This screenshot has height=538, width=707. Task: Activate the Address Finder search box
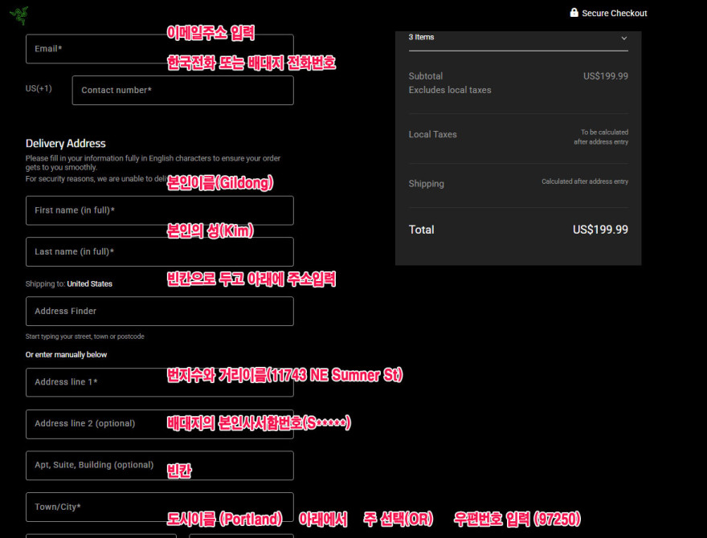click(x=160, y=311)
